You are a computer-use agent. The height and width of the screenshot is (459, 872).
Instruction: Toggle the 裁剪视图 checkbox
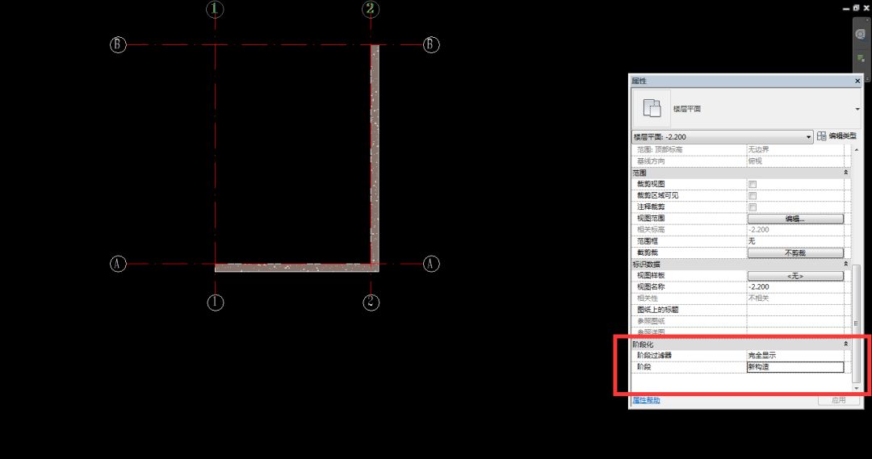[x=753, y=185]
